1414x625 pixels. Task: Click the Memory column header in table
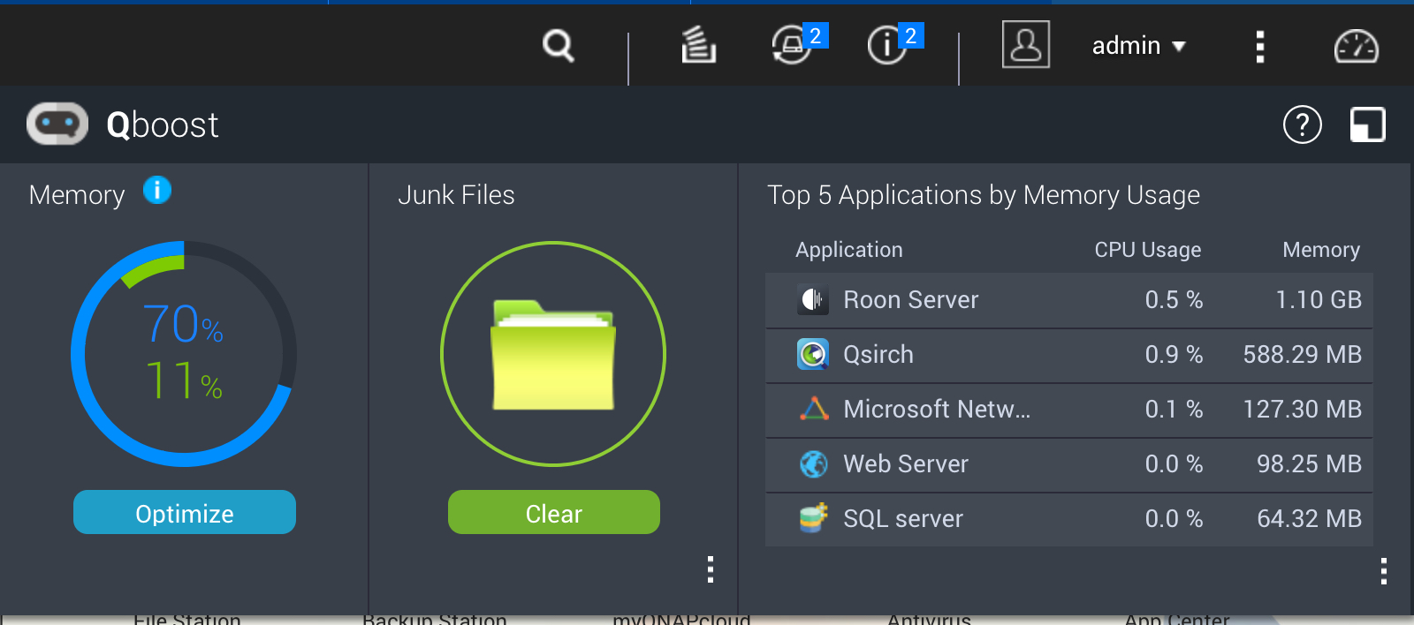tap(1321, 250)
